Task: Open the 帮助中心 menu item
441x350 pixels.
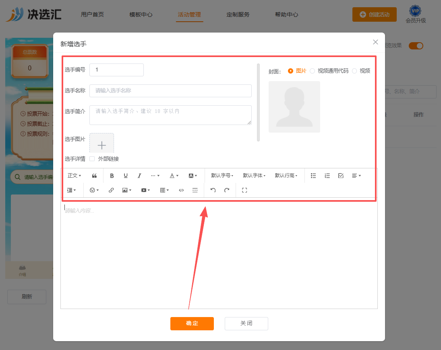Action: click(287, 14)
